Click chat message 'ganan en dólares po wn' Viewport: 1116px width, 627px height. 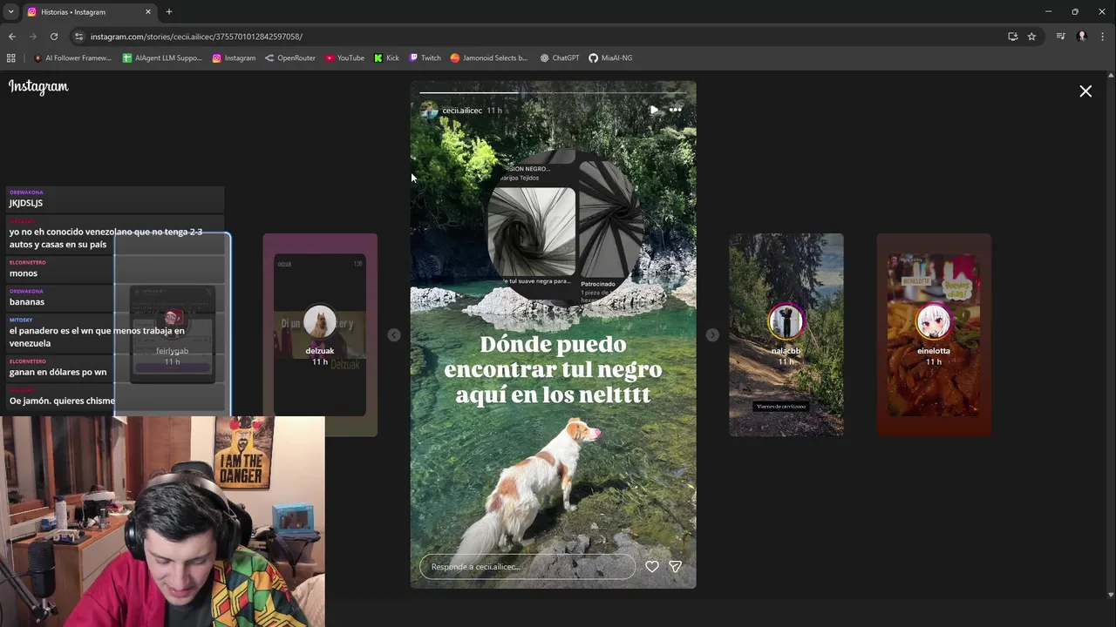(58, 373)
